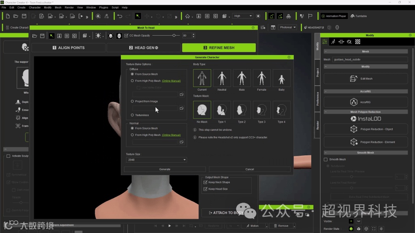Browse for Normal High Poly Mesh file
The height and width of the screenshot is (233, 415).
(182, 142)
